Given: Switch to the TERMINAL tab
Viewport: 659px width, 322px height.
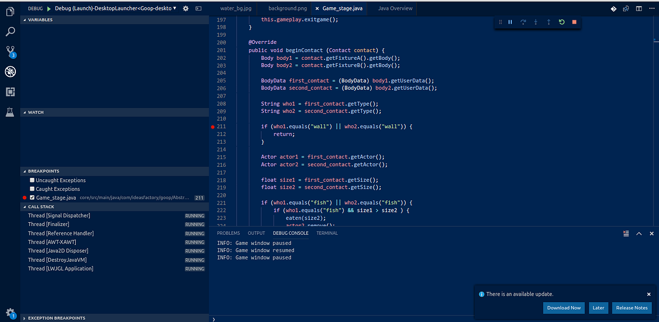Looking at the screenshot, I should coord(327,233).
